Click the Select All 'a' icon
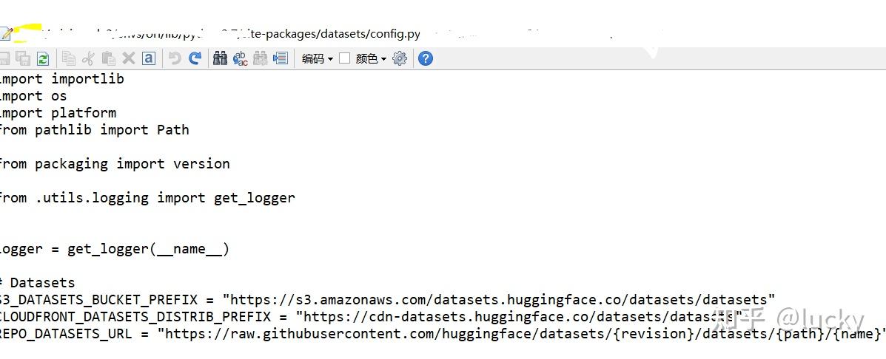Screen dimensions: 886x359 [x=149, y=58]
